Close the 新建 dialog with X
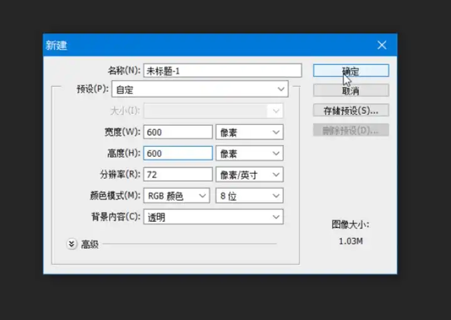 pos(382,45)
